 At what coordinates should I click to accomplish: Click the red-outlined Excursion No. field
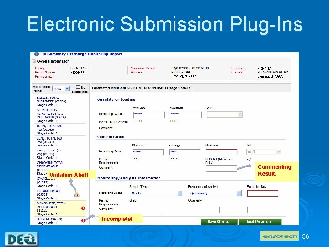point(263,193)
